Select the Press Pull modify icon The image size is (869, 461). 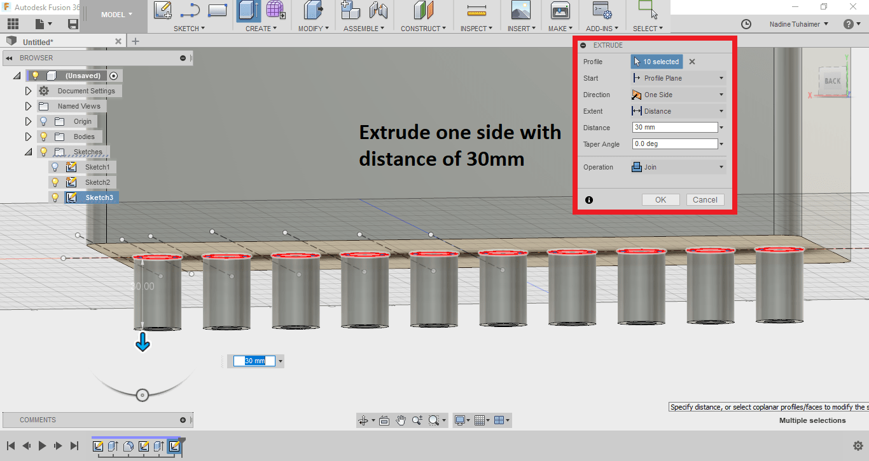point(312,10)
